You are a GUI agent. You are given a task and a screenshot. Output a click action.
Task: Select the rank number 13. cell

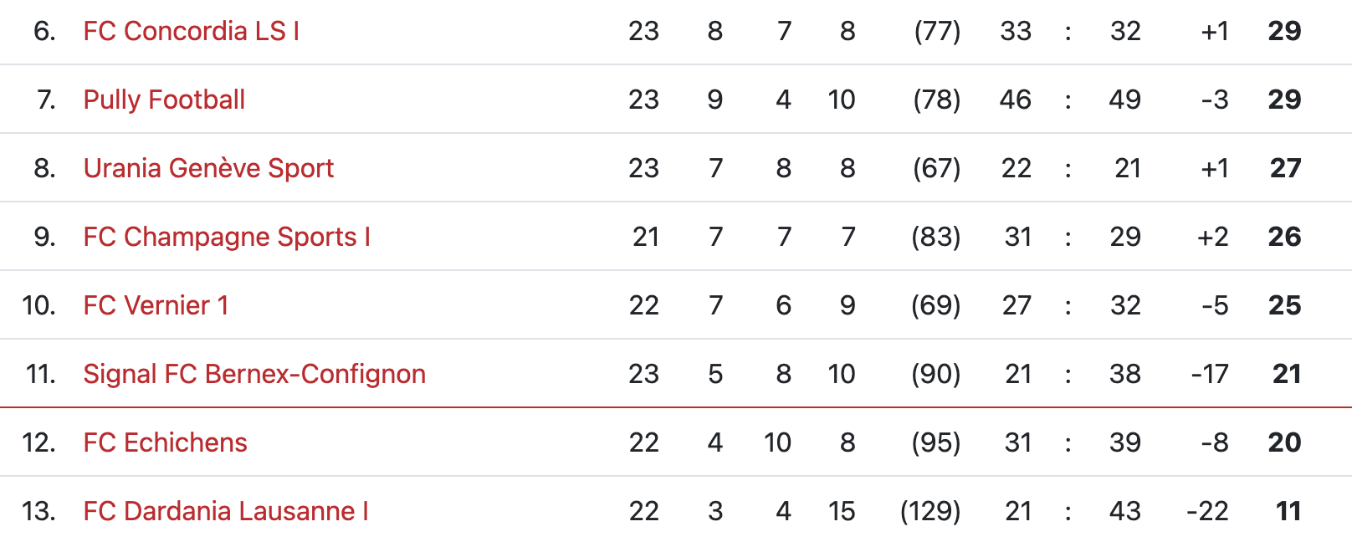39,511
